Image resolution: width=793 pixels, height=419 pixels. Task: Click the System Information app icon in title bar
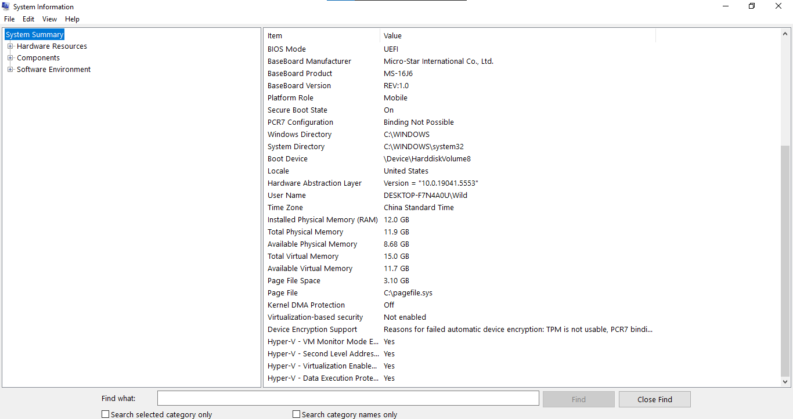6,6
